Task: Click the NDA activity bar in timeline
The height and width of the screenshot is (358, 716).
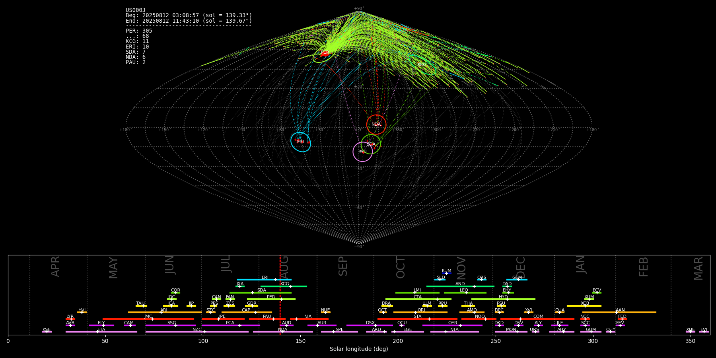Action: (283, 332)
